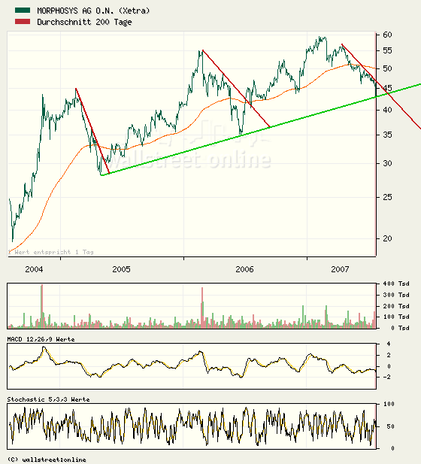Image resolution: width=421 pixels, height=464 pixels.
Task: Click the 'MORPHOSYS AG O.N. (Xetra)' legend text
Action: pyautogui.click(x=93, y=11)
